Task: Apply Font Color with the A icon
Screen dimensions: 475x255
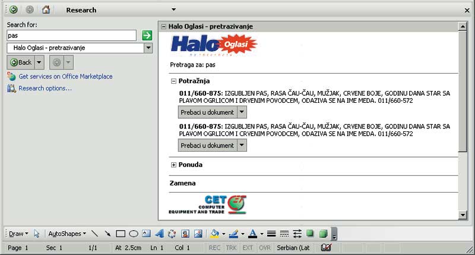Action: click(x=253, y=234)
